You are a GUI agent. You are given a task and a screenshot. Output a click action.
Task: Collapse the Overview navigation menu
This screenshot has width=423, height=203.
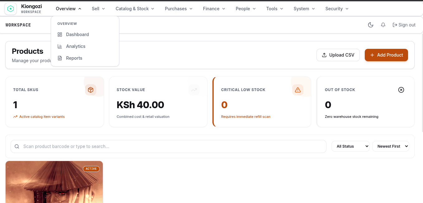69,9
